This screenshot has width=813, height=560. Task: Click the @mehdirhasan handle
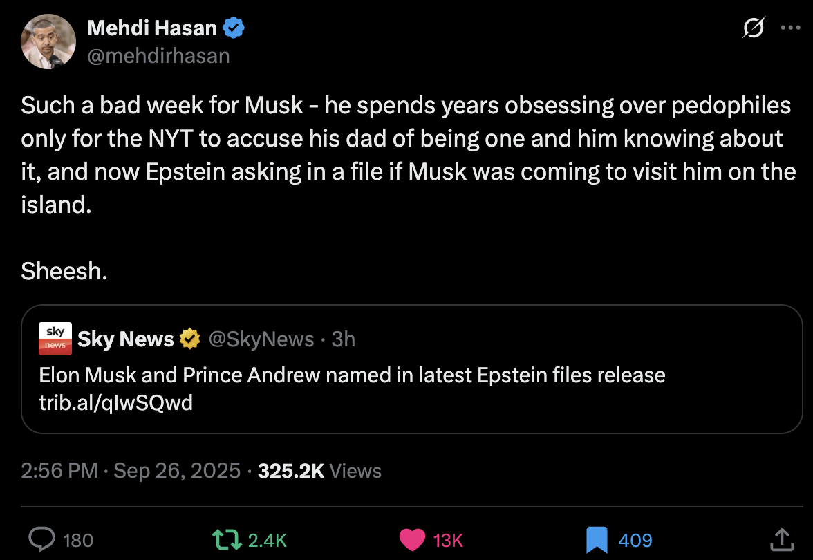click(x=159, y=56)
